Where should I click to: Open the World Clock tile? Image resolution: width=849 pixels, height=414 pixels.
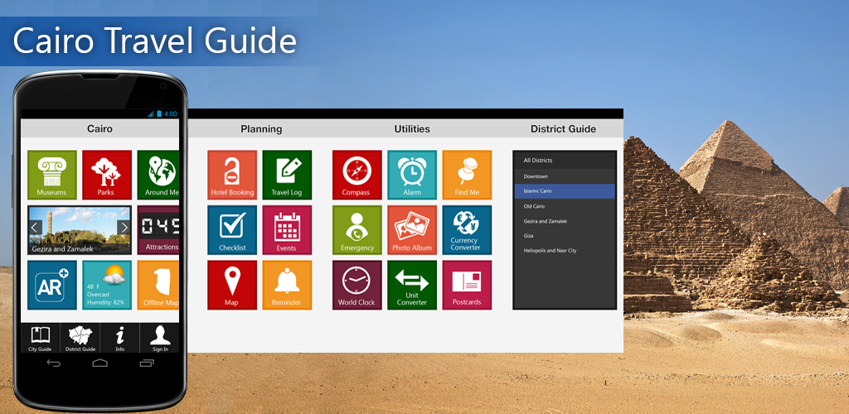tap(357, 286)
